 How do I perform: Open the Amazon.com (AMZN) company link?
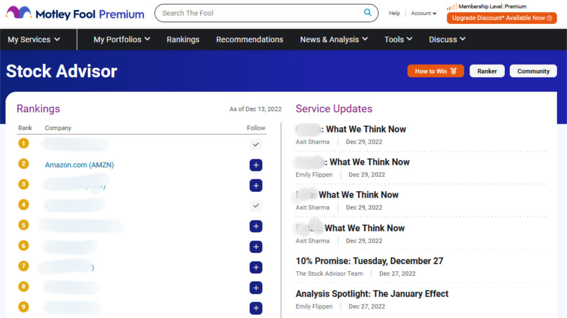(x=79, y=165)
